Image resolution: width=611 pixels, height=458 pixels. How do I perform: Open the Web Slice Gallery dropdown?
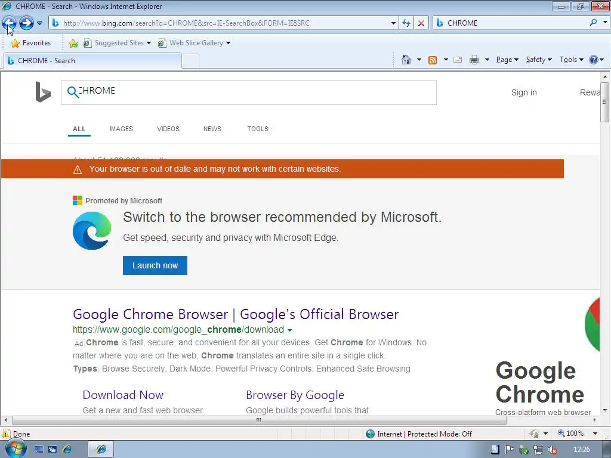point(194,43)
